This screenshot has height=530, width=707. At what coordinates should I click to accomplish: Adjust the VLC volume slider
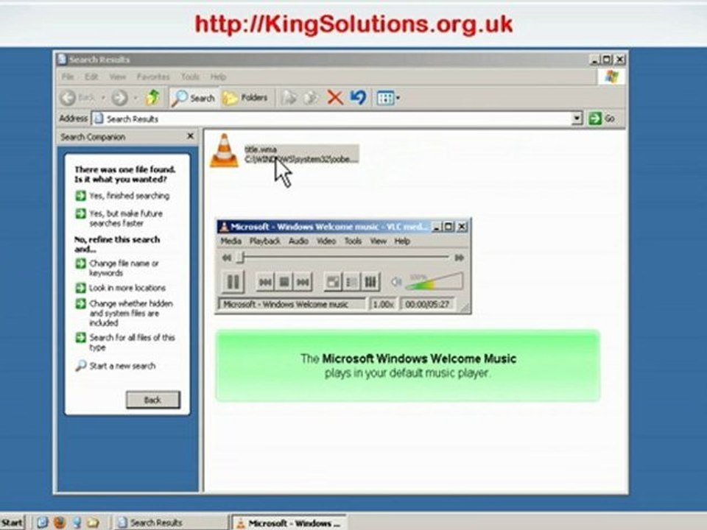pyautogui.click(x=435, y=281)
